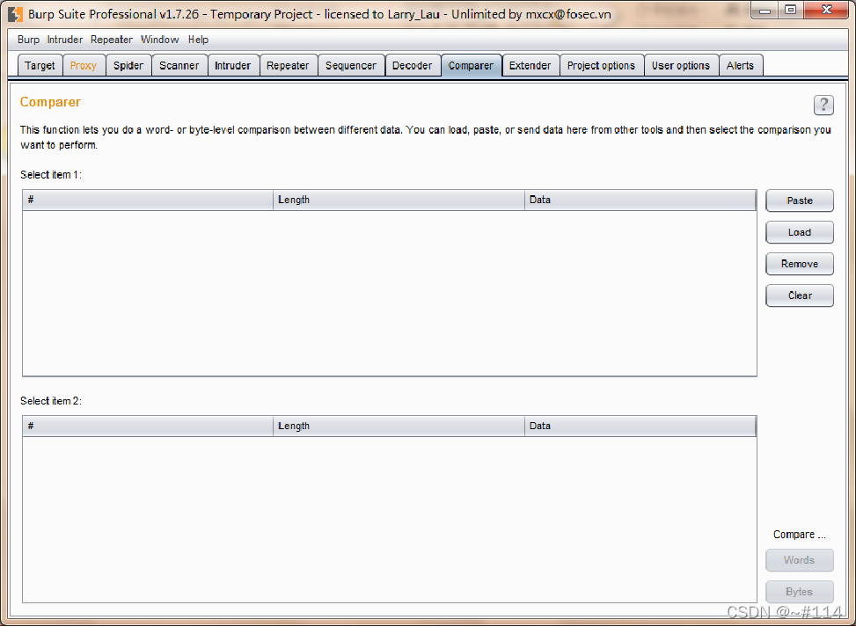Click the Words compare button
Viewport: 856px width, 627px height.
pos(800,560)
